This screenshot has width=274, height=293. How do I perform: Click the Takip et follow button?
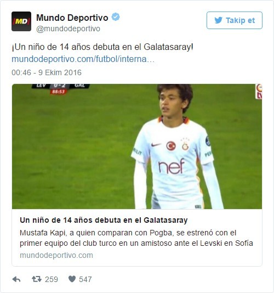tap(235, 20)
